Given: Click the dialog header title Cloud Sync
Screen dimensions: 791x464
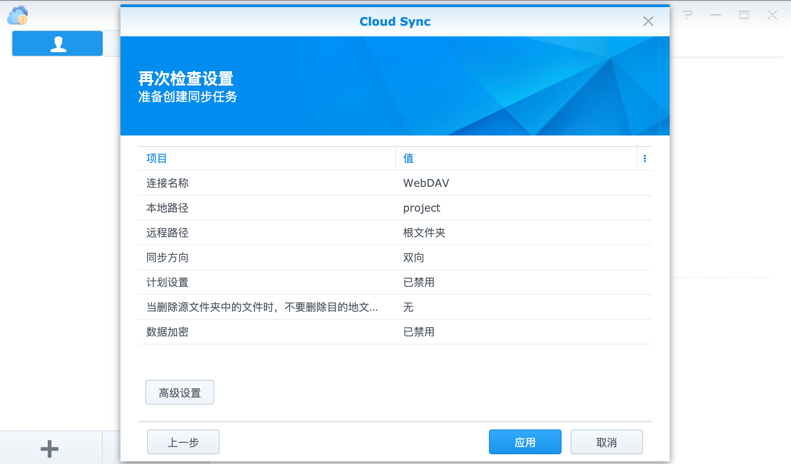Looking at the screenshot, I should pyautogui.click(x=395, y=21).
